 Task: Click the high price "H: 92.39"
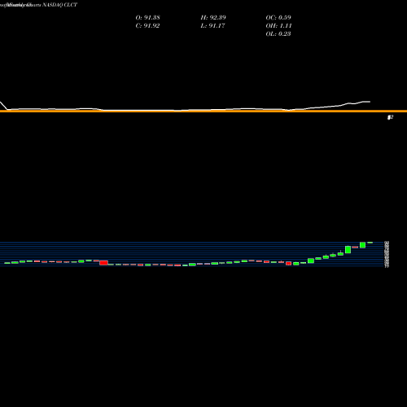point(213,17)
